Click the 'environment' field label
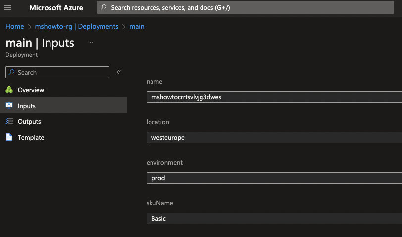402x237 pixels. [x=164, y=162]
